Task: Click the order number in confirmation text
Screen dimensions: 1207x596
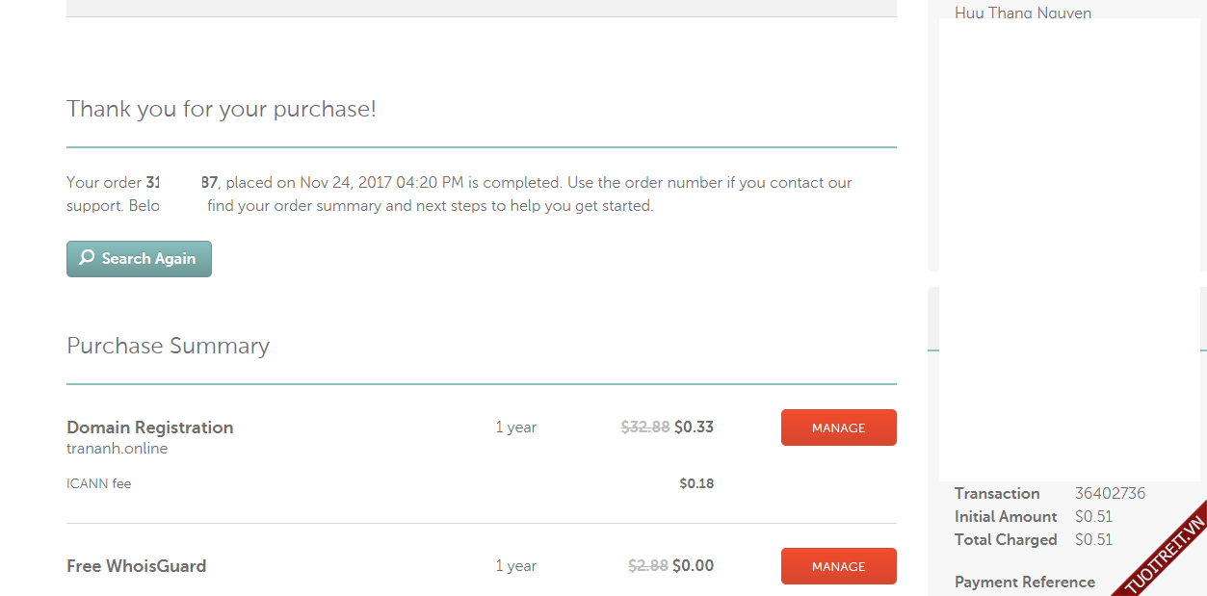Action: pyautogui.click(x=181, y=182)
